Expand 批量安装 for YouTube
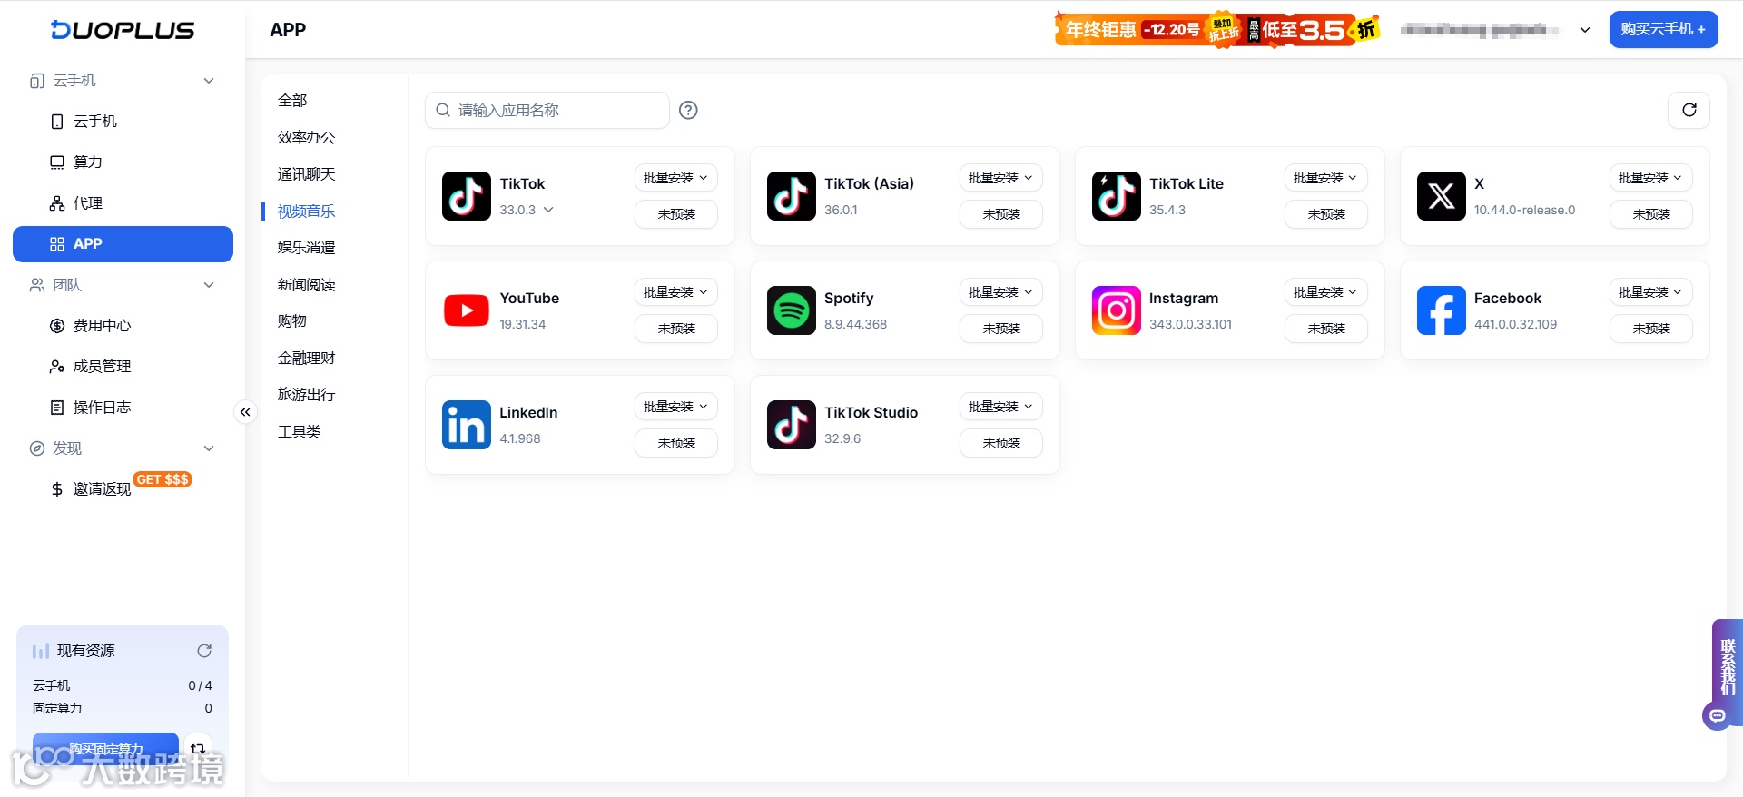1743x797 pixels. [x=675, y=292]
